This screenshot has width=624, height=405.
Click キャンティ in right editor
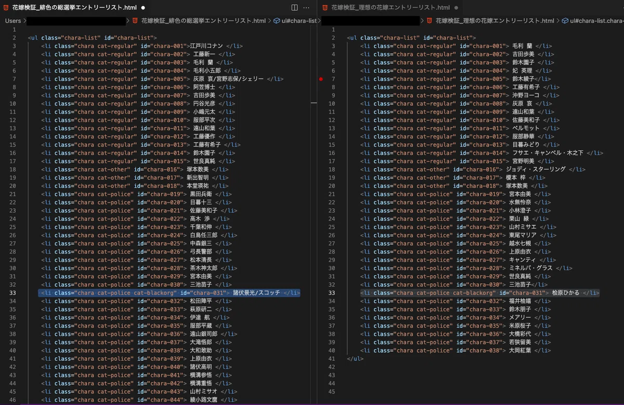click(x=523, y=260)
